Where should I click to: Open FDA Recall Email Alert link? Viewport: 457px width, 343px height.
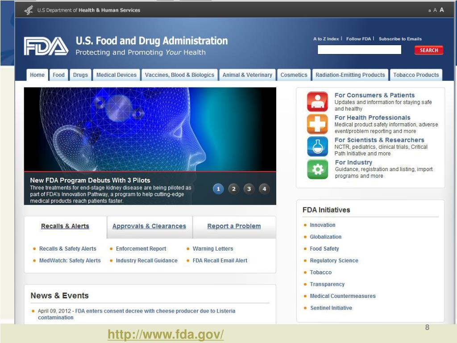point(220,260)
